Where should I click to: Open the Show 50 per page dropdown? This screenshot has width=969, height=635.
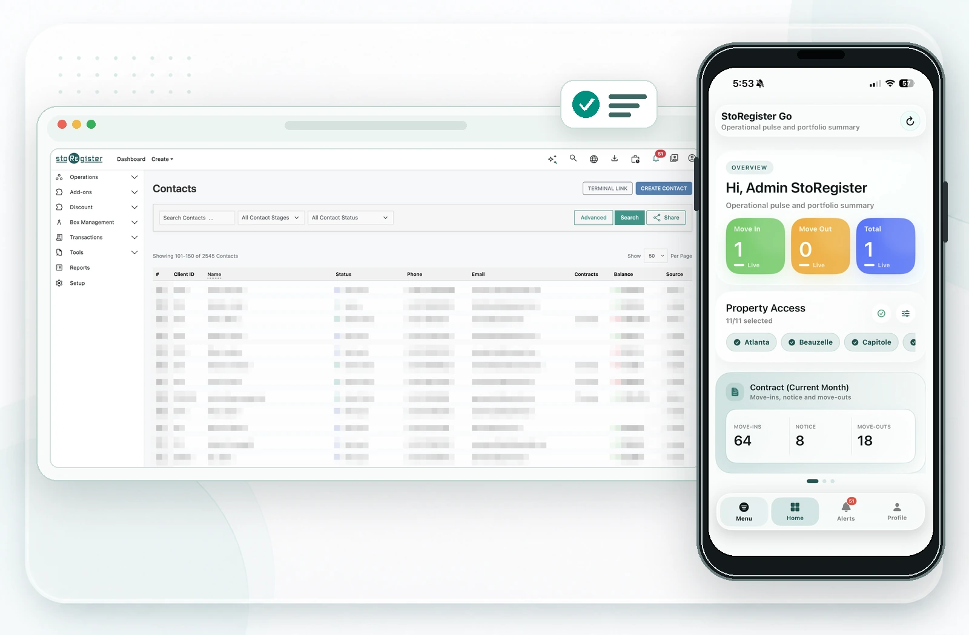[x=655, y=256]
